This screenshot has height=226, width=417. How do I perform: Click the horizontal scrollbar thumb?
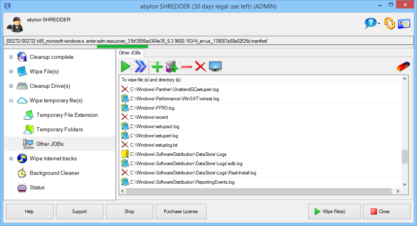259,191
